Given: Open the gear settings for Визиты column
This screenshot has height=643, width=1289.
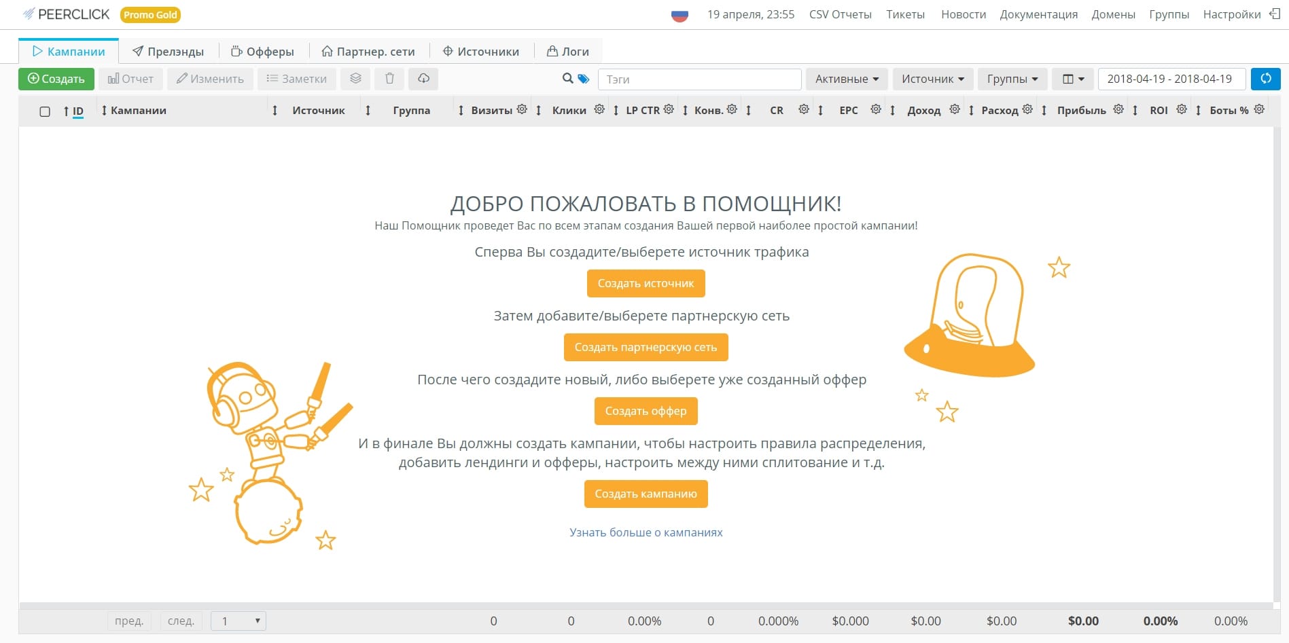Looking at the screenshot, I should [x=522, y=109].
